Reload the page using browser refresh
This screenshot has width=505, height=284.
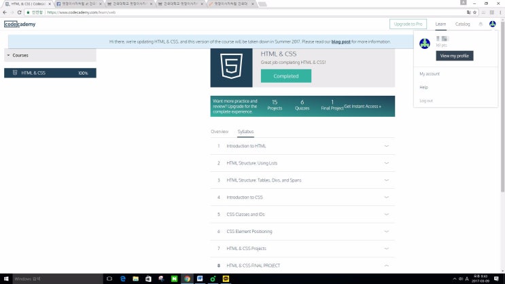20,12
